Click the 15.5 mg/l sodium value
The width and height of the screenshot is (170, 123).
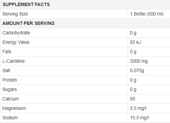(x=139, y=118)
